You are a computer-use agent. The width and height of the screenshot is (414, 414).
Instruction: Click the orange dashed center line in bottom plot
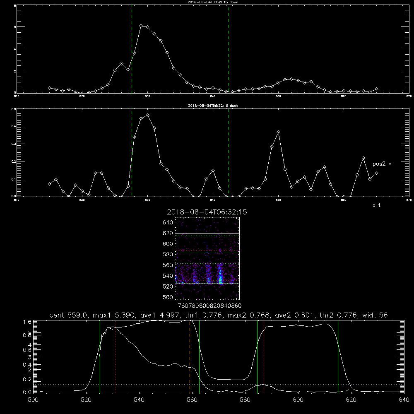[x=190, y=357]
